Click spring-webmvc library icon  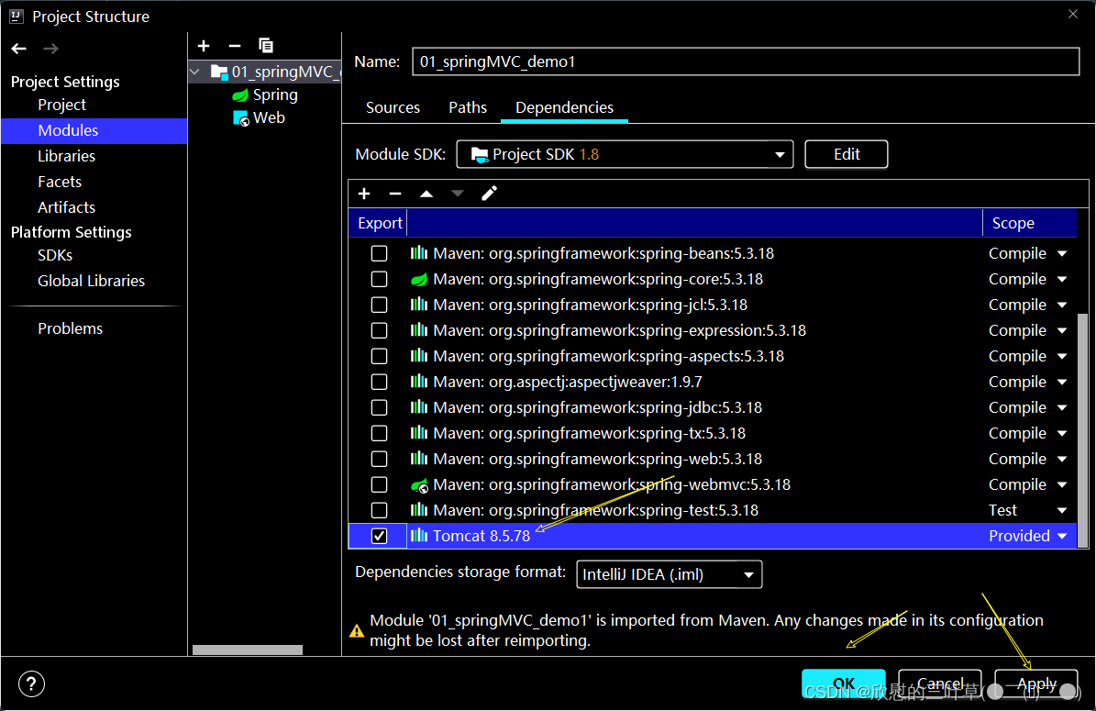(419, 485)
